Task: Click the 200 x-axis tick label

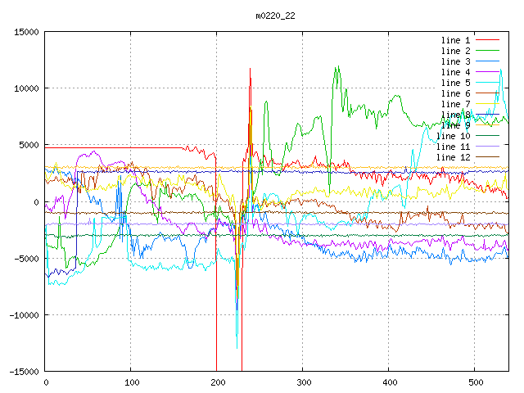Action: pyautogui.click(x=217, y=382)
